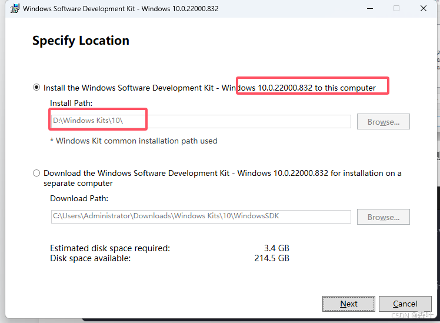Click the installer icon in the title bar

point(15,8)
